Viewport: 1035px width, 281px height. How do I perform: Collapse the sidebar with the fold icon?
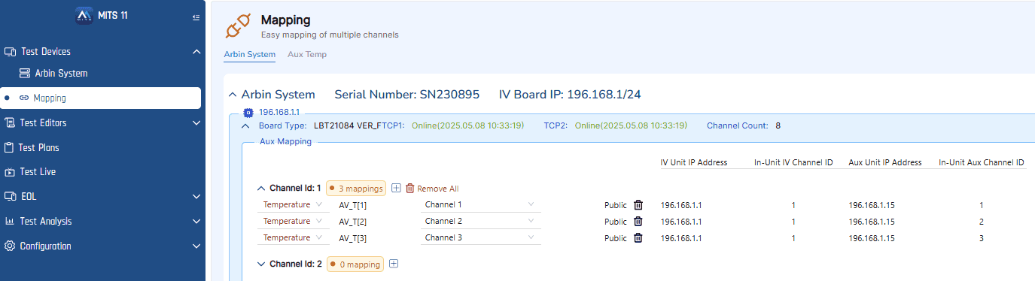coord(196,17)
